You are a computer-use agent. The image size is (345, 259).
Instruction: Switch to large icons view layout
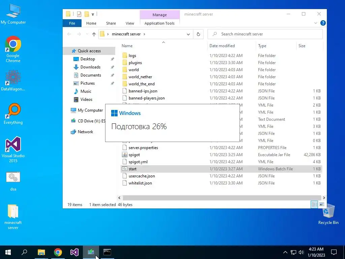point(322,204)
